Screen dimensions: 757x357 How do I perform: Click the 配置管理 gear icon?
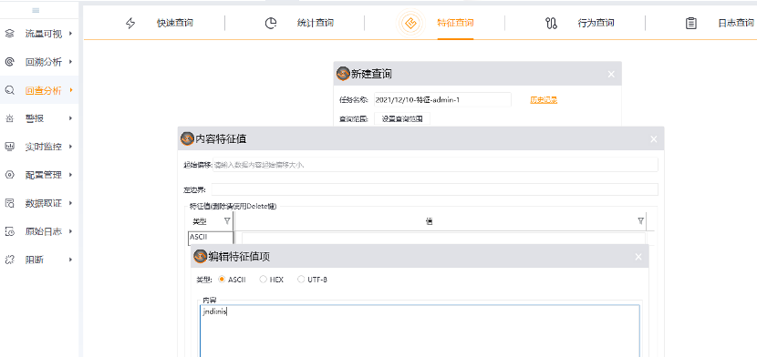[x=10, y=175]
